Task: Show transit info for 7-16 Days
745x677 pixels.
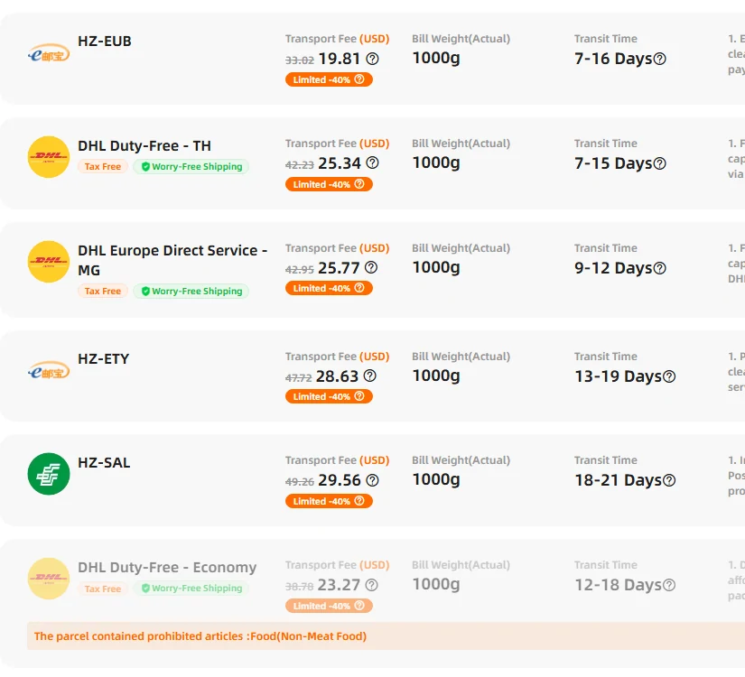Action: (x=660, y=59)
